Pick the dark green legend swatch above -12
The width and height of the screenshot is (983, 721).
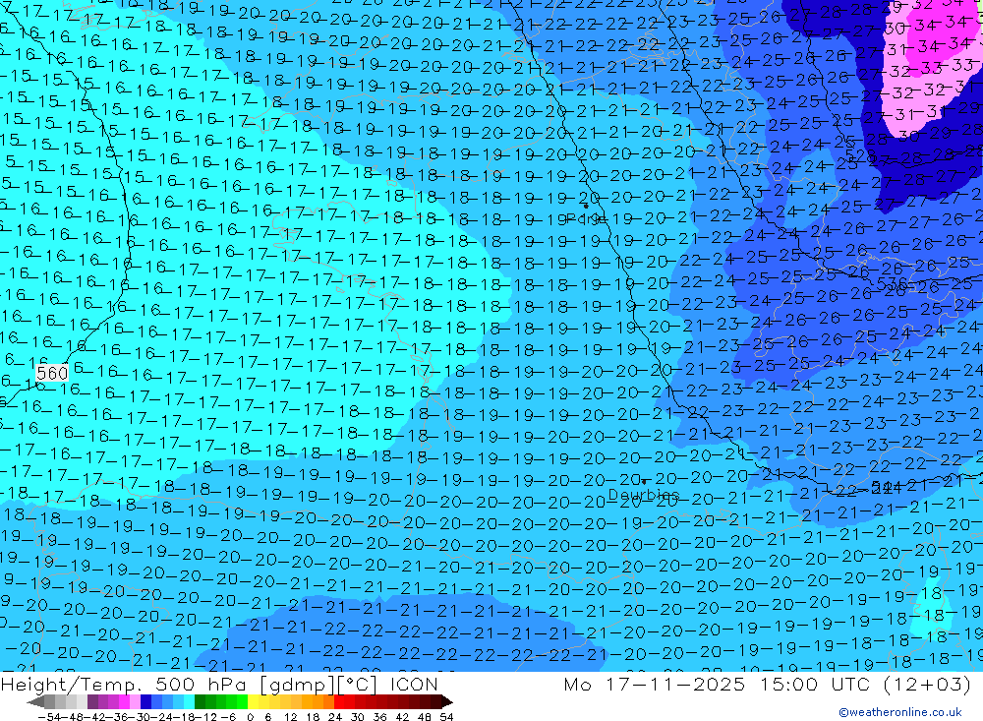[200, 701]
